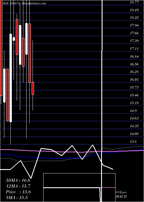Click the 16.01 price axis label
The image size is (144, 202).
(134, 80)
